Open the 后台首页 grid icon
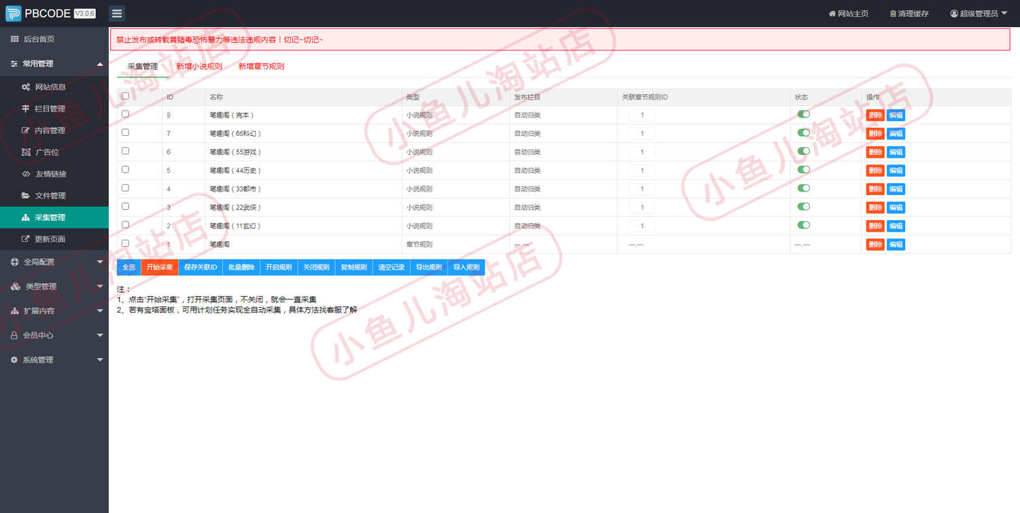This screenshot has width=1020, height=513. click(x=14, y=39)
